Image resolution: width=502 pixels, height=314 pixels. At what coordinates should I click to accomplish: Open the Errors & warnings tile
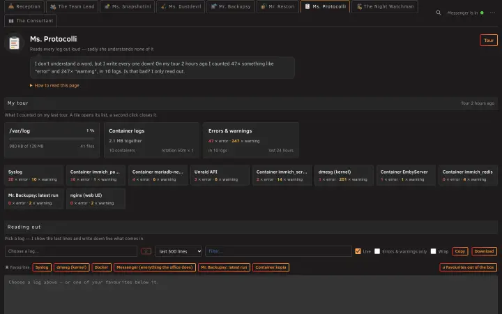click(251, 140)
